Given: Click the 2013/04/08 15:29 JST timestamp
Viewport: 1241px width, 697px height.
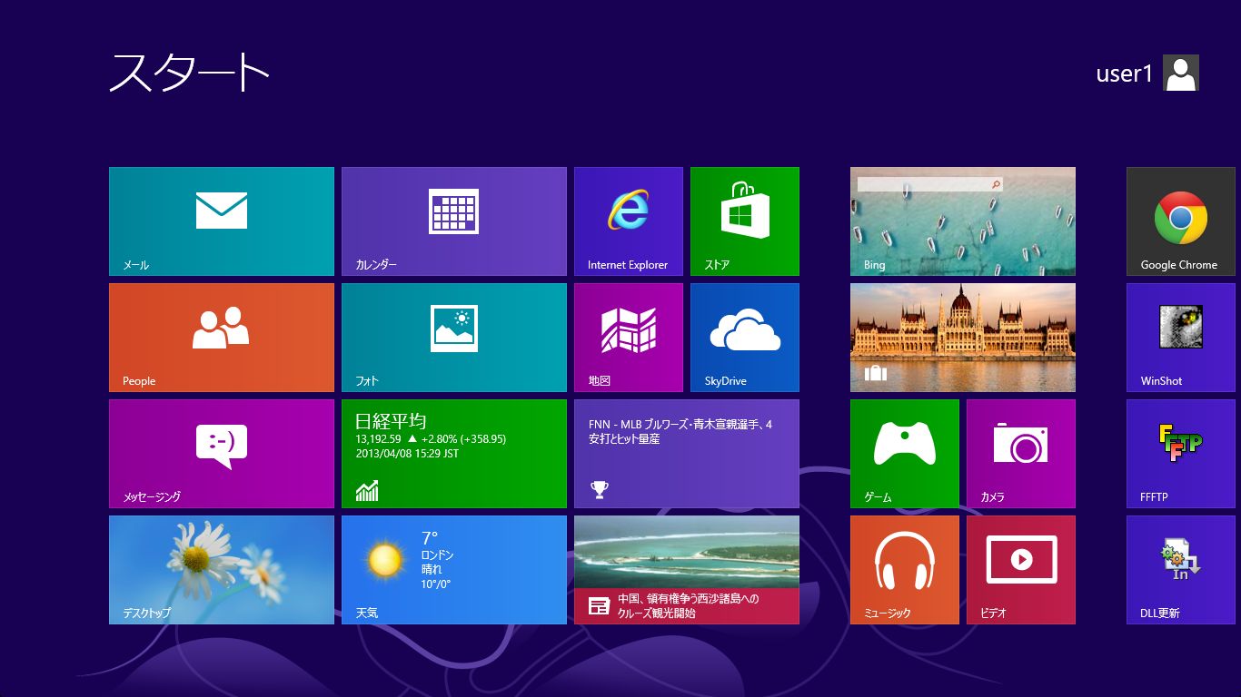Looking at the screenshot, I should point(407,454).
